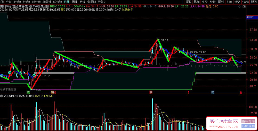Select the 15分钟 period tab
This screenshot has height=131, width=258.
36,2
